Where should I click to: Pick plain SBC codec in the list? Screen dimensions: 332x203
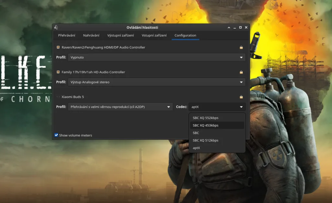[196, 133]
